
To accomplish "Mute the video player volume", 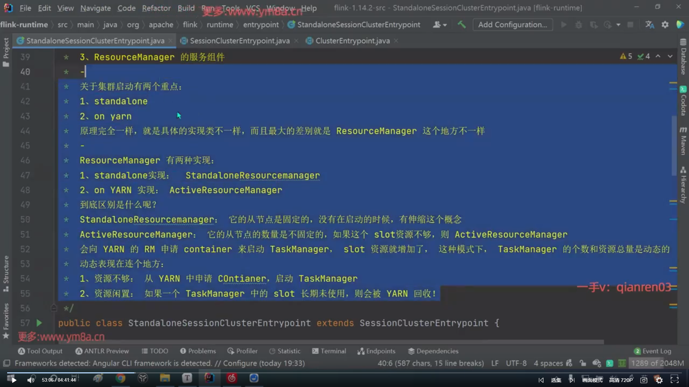I will (x=31, y=380).
